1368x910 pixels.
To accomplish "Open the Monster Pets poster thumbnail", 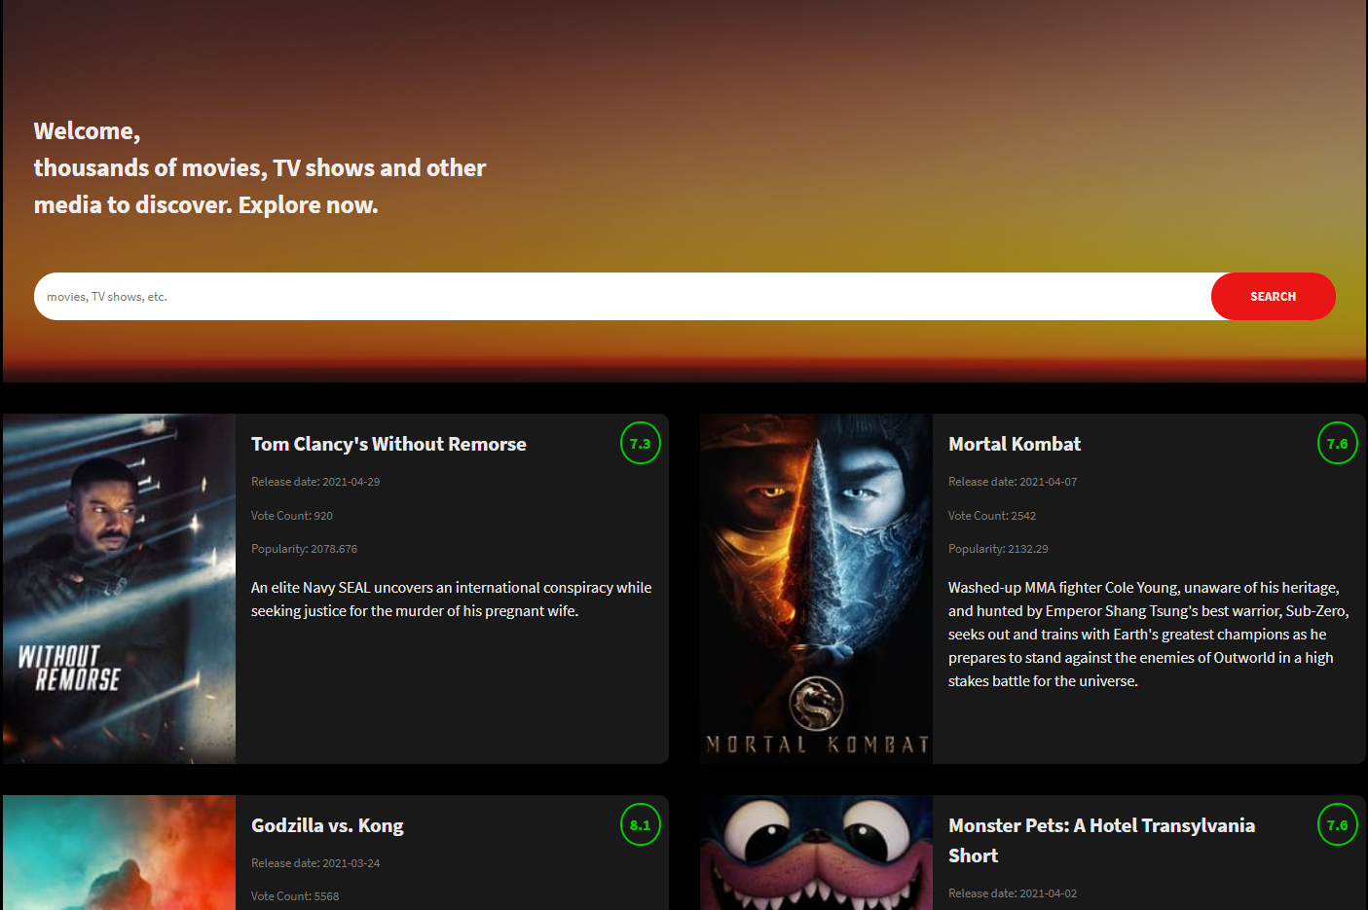I will click(x=816, y=853).
